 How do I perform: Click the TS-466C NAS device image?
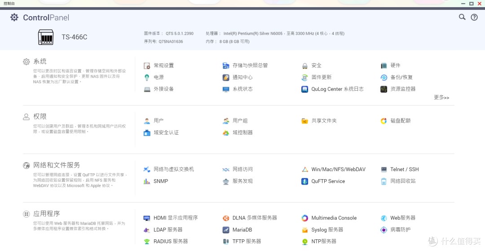click(x=46, y=37)
